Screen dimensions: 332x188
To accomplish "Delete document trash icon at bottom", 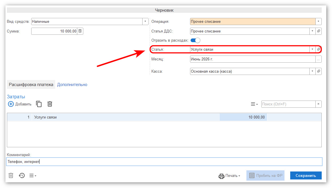I will (x=11, y=175).
